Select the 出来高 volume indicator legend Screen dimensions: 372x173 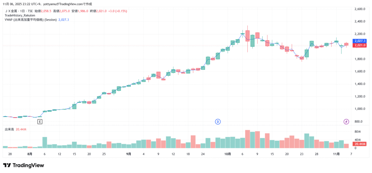coord(9,129)
